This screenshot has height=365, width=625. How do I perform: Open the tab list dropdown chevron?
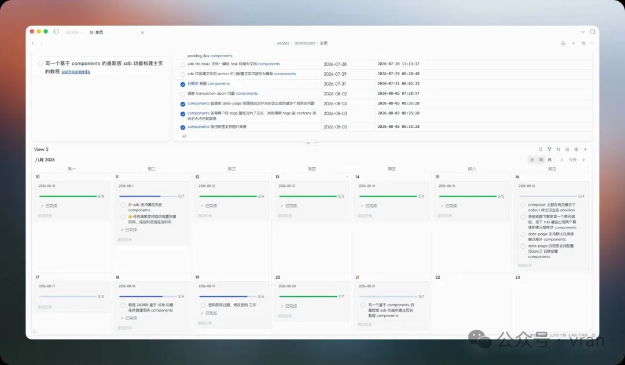click(x=583, y=32)
